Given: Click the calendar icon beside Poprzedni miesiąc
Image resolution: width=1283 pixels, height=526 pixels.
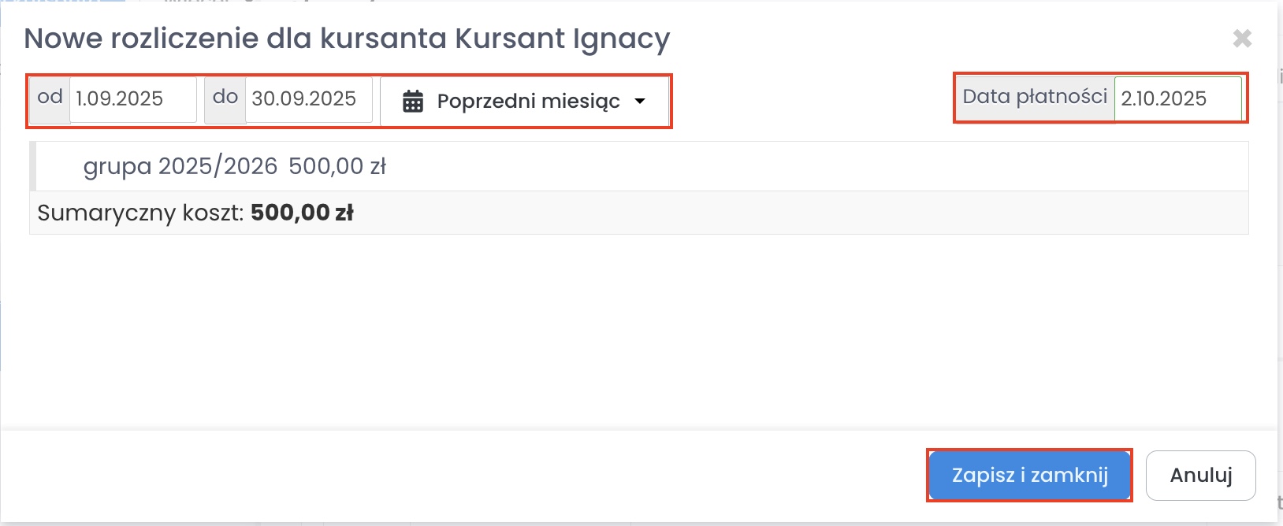Looking at the screenshot, I should click(413, 102).
